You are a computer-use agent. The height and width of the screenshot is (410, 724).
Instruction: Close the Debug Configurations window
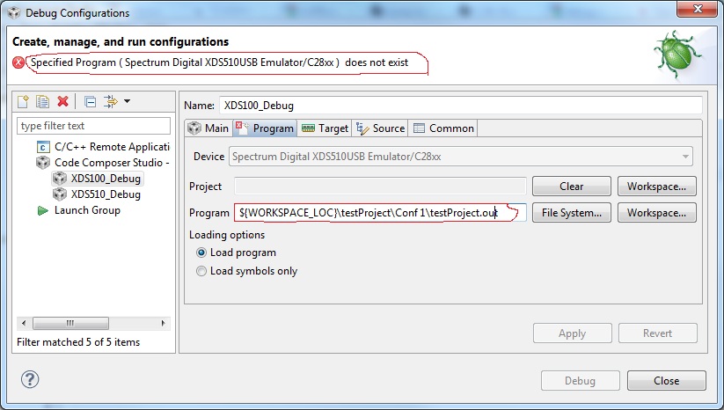click(698, 9)
